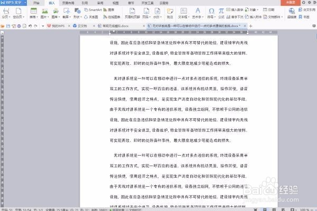Click the shapes (形状) icon
This screenshot has width=317, height=211.
tap(78, 11)
